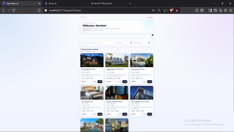Click 'Chandler School District Home' title

(114, 102)
